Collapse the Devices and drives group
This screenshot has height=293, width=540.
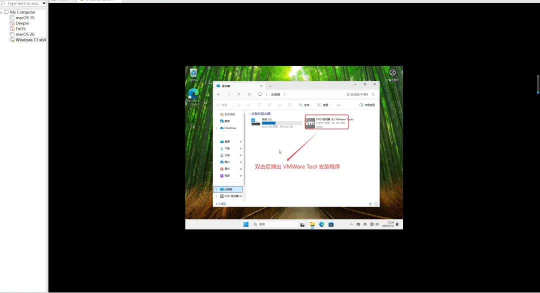[x=249, y=113]
